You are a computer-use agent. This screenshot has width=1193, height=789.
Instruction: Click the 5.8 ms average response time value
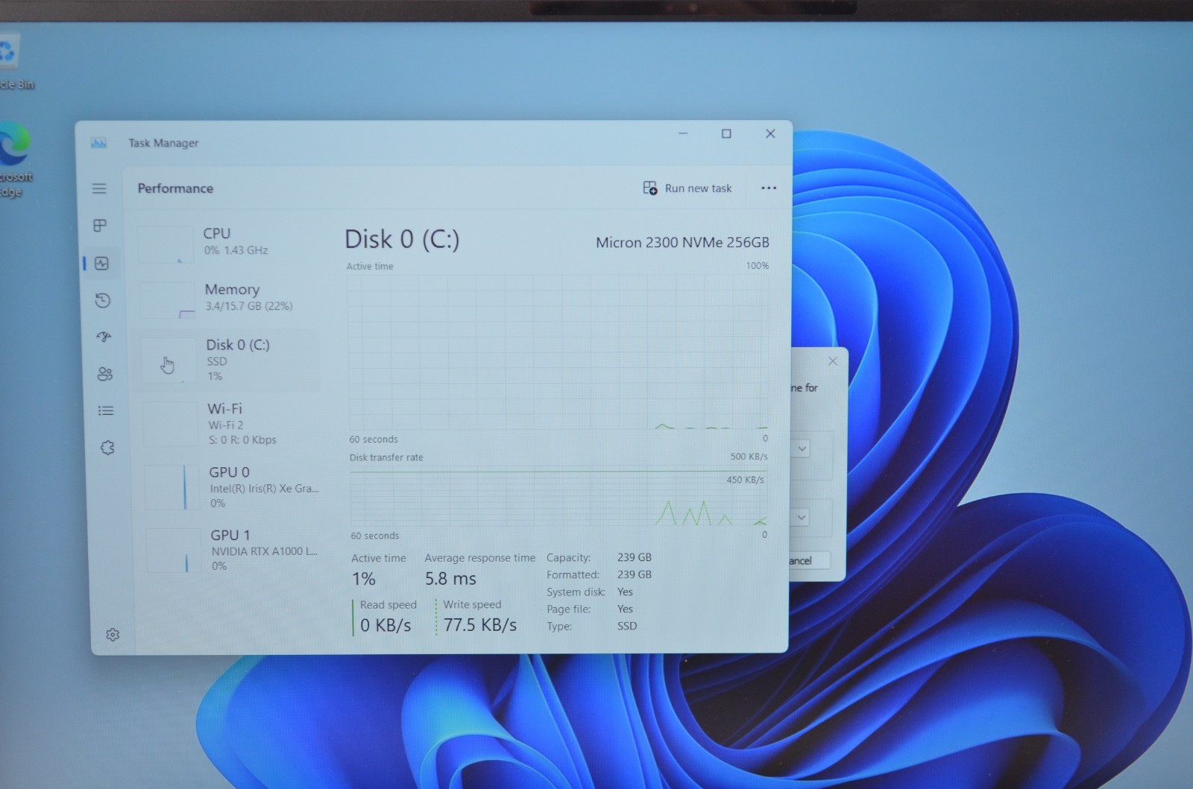450,579
